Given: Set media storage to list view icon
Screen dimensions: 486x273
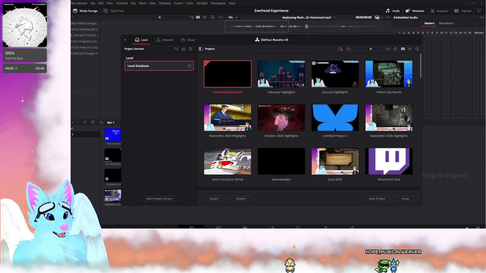Looking at the screenshot, I should pyautogui.click(x=205, y=17).
